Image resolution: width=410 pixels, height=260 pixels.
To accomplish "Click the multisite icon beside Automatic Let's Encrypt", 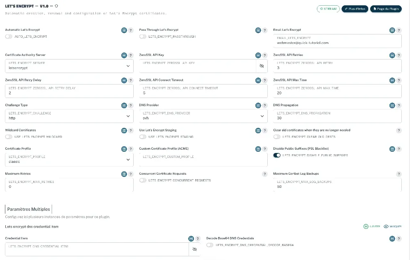I will 124,30.
